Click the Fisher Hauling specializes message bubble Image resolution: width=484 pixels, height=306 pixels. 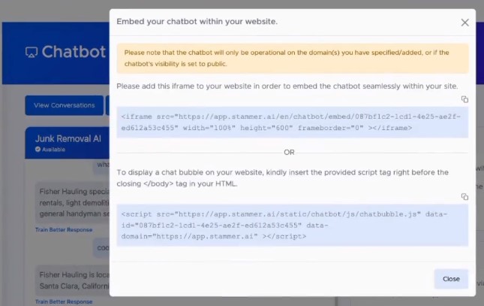pyautogui.click(x=73, y=203)
